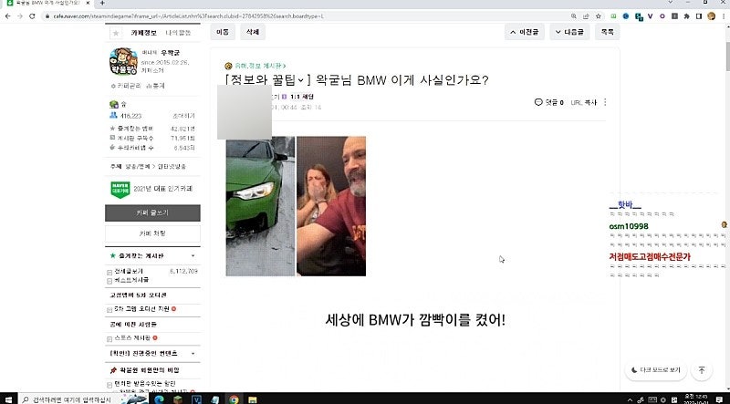The height and width of the screenshot is (404, 730).
Task: Go to 이전글 previous post
Action: click(524, 32)
